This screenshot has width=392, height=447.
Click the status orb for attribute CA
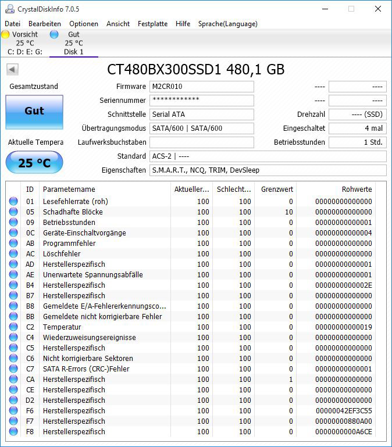(x=13, y=379)
